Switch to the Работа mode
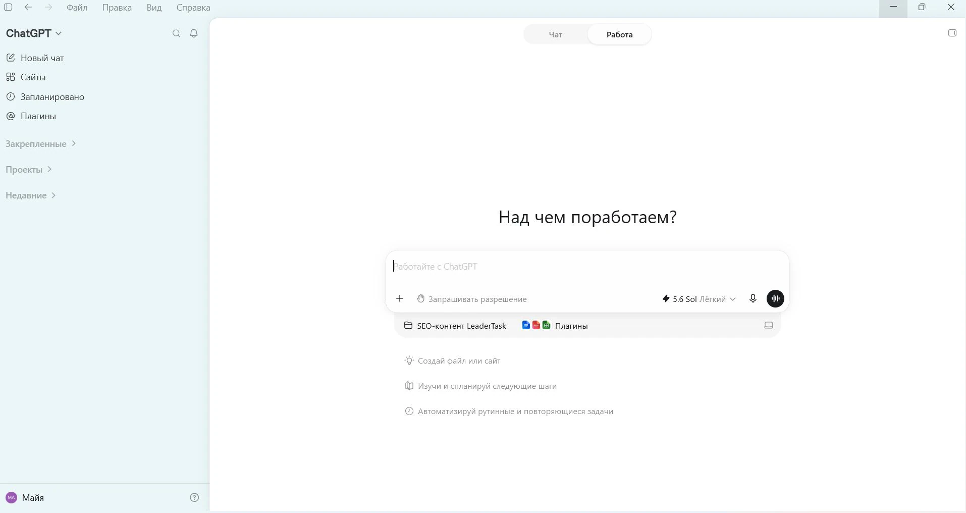The image size is (966, 513). (x=619, y=34)
